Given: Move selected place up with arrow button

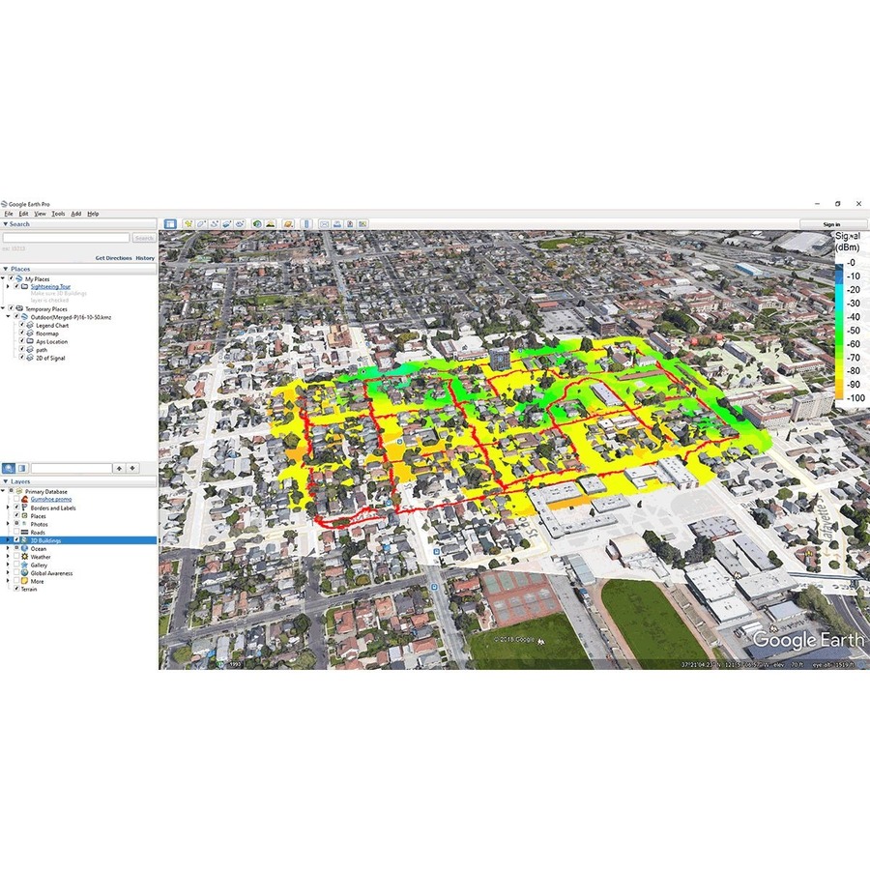Looking at the screenshot, I should (x=119, y=468).
